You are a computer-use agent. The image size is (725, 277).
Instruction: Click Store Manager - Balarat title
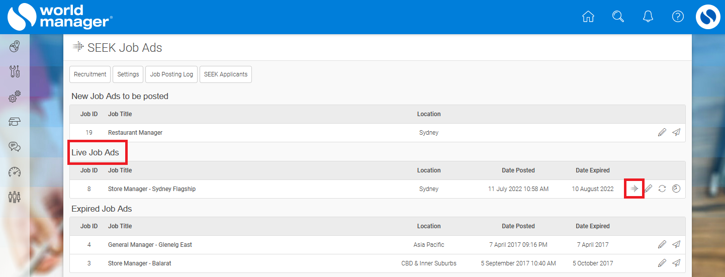[140, 263]
